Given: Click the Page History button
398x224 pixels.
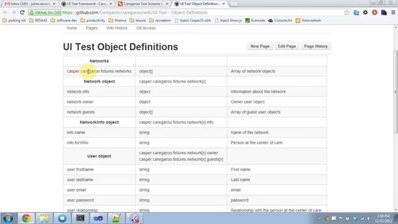Looking at the screenshot, I should pos(316,46).
